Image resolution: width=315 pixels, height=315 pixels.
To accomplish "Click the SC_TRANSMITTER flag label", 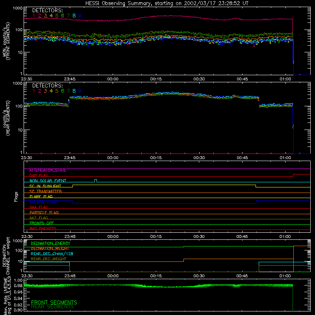I will (x=46, y=191).
